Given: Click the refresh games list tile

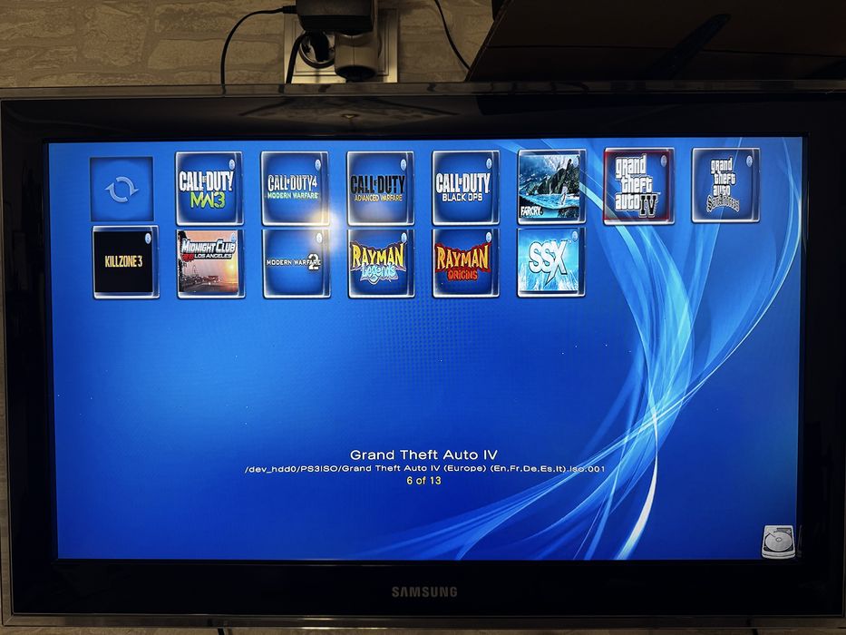Looking at the screenshot, I should 122,189.
